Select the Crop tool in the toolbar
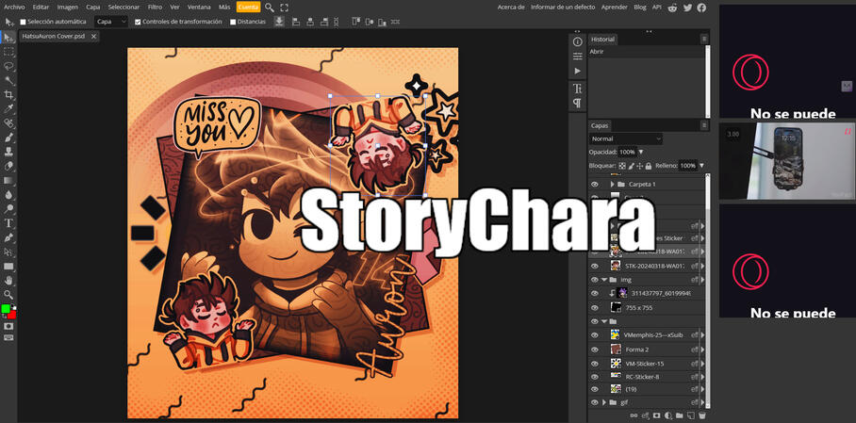The width and height of the screenshot is (856, 423). pos(8,95)
